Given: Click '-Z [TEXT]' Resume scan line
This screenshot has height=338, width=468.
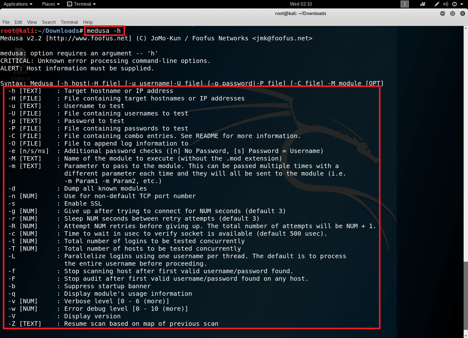Looking at the screenshot, I should [x=113, y=324].
